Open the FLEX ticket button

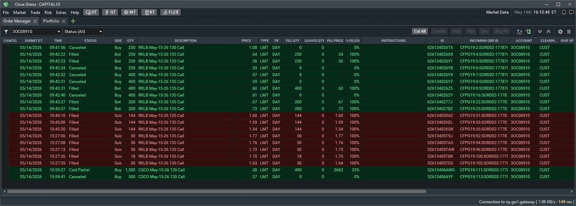(x=171, y=12)
